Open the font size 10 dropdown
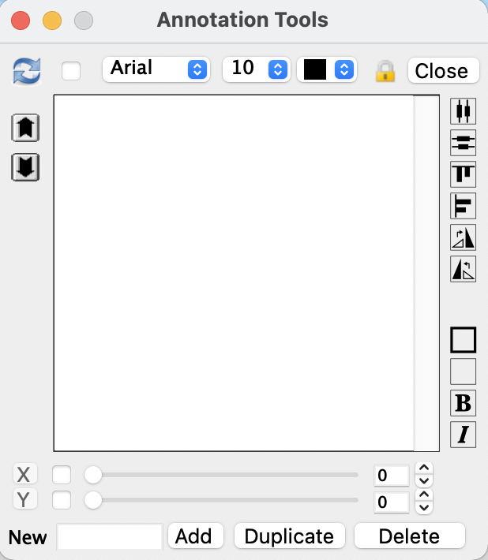 click(x=257, y=69)
